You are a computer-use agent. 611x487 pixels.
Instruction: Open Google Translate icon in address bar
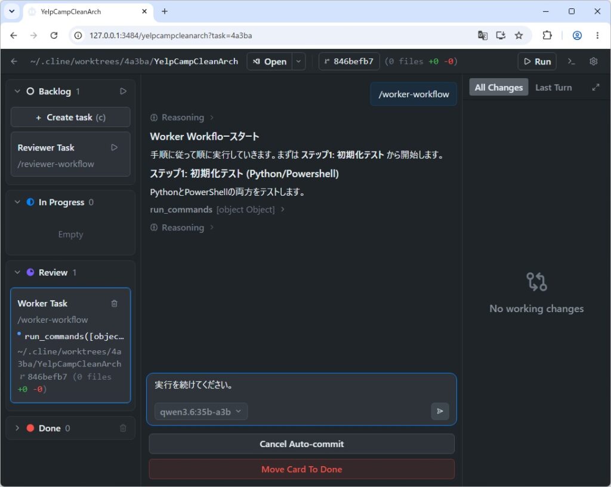[x=482, y=35]
